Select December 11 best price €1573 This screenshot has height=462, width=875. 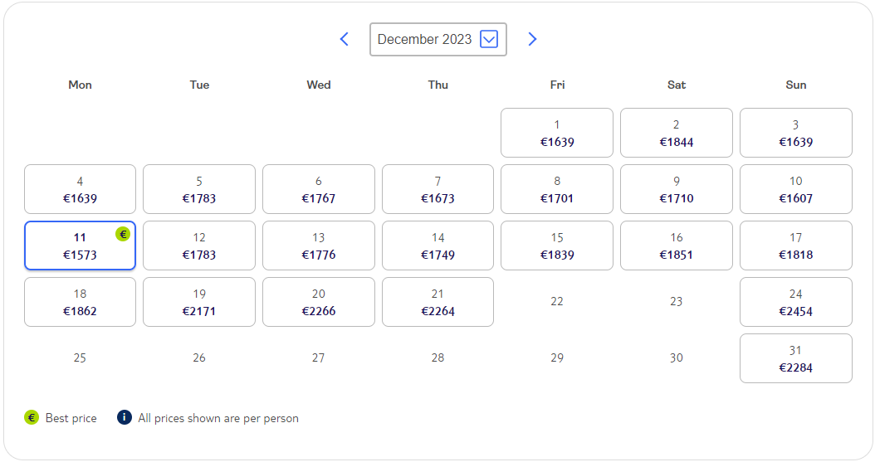coord(80,246)
